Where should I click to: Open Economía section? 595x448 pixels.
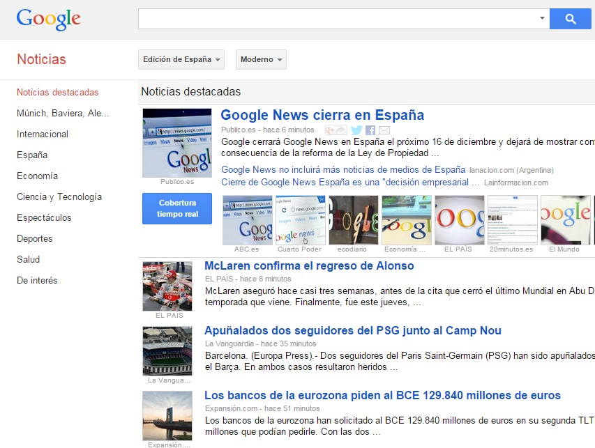(x=37, y=176)
